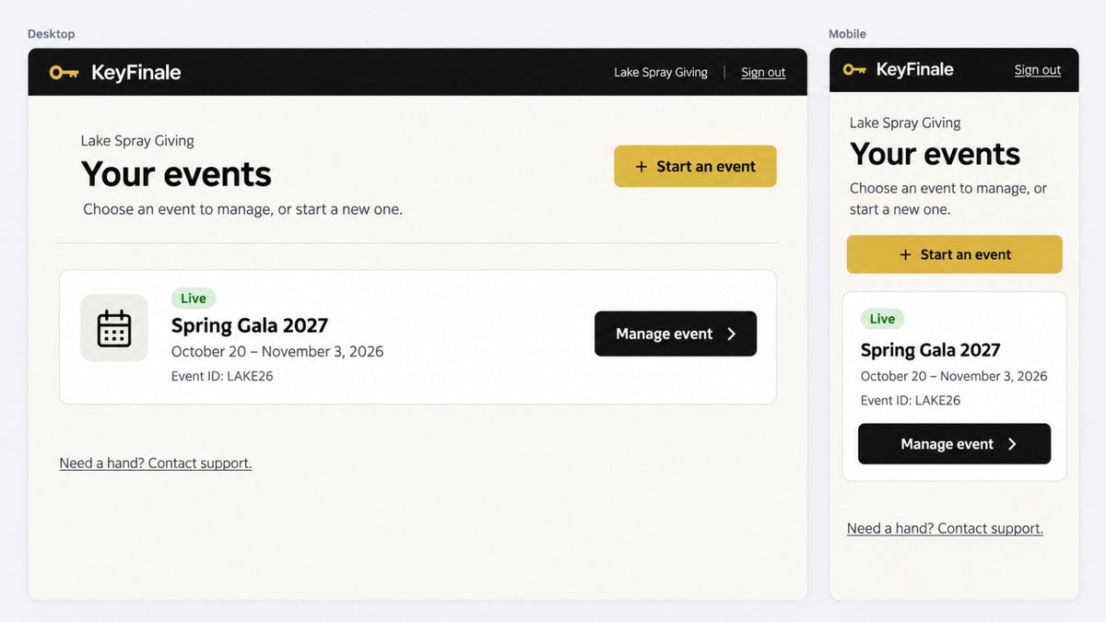Select the desktop Spring Gala 2027 title
This screenshot has height=622, width=1106.
[x=250, y=325]
